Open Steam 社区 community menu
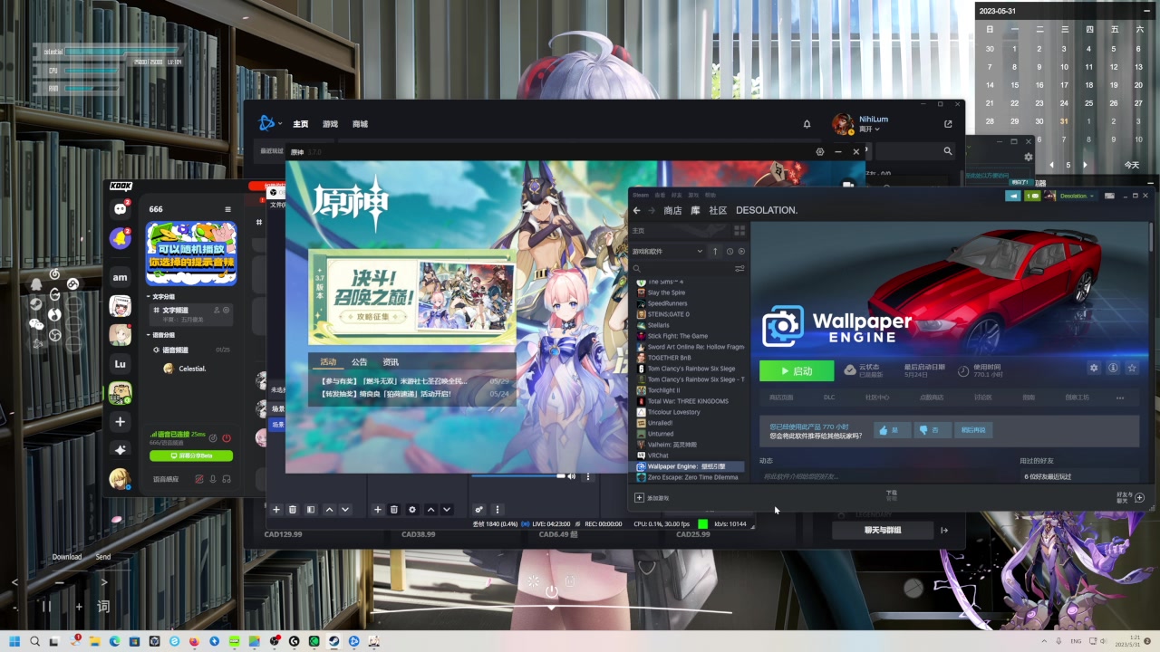The height and width of the screenshot is (652, 1160). (718, 210)
